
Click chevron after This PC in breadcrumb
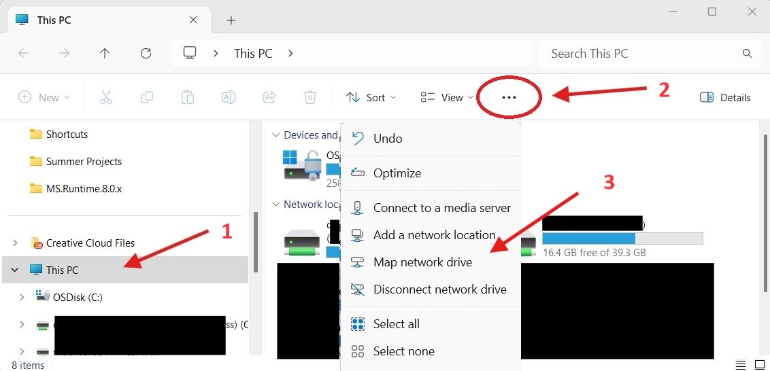(290, 53)
